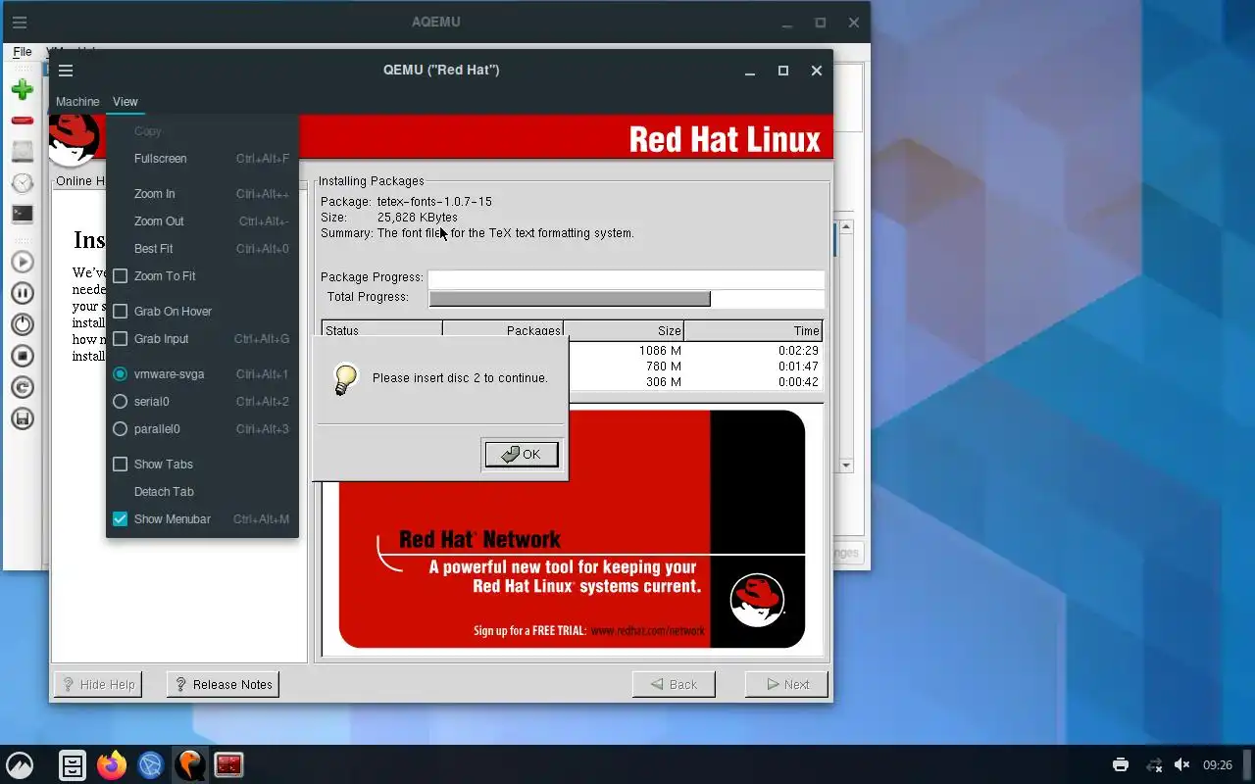Click the power off icon in AQEMU toolbar
1255x784 pixels.
tap(22, 324)
